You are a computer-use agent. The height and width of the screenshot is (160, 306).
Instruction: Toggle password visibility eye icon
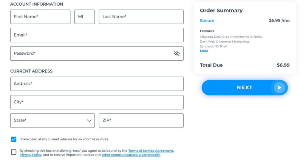click(x=177, y=54)
